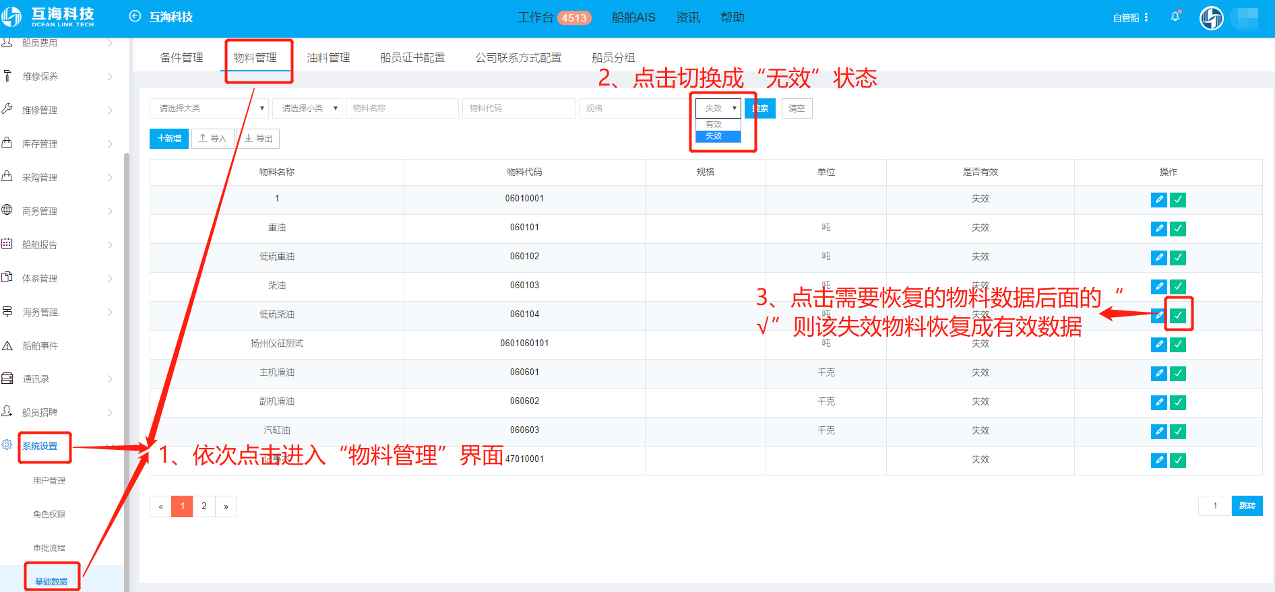Click the 互海科技 Ocean Link Tech logo

[x=49, y=17]
